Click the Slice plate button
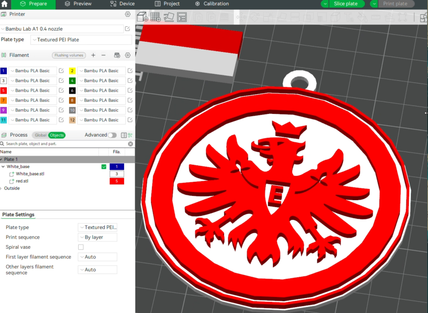 point(346,4)
